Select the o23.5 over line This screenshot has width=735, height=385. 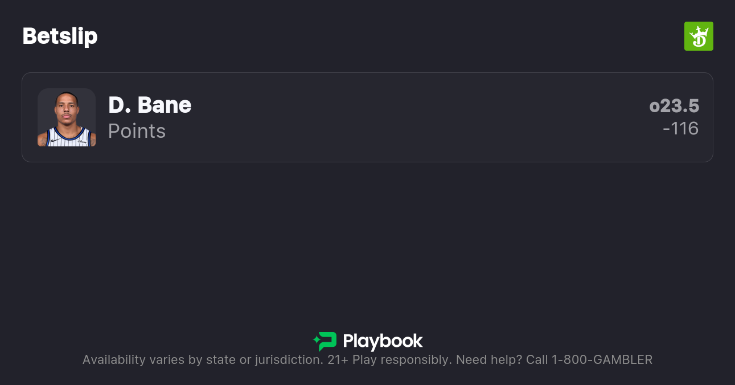(674, 106)
